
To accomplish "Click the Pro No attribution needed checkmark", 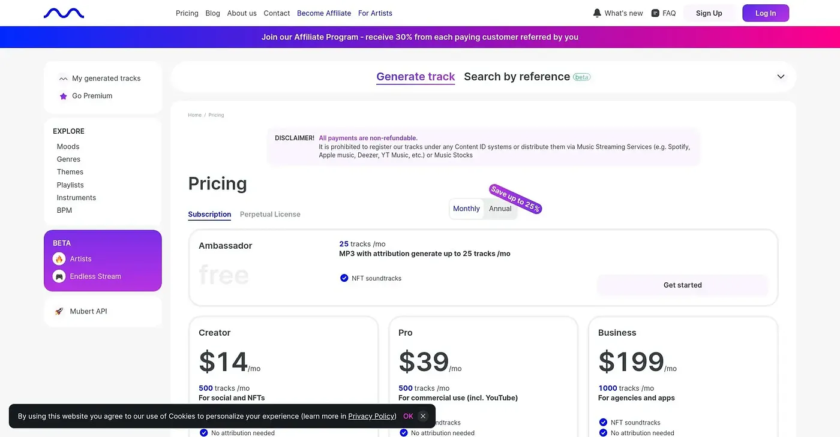I will point(403,433).
